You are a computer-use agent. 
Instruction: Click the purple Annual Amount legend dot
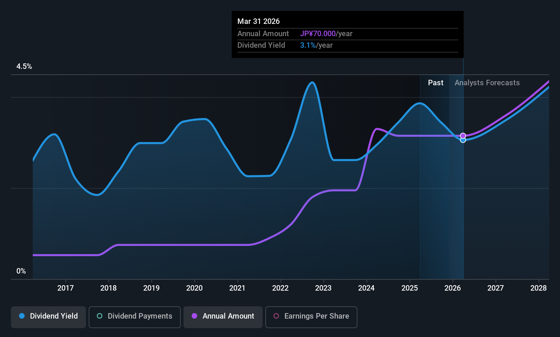[x=194, y=316]
